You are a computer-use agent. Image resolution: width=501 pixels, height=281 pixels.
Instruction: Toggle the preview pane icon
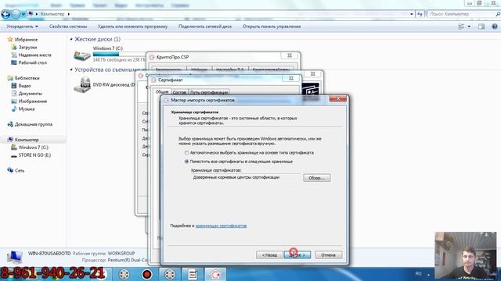481,27
